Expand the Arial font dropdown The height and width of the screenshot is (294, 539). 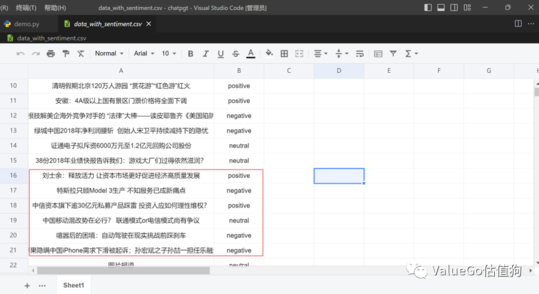pos(144,54)
